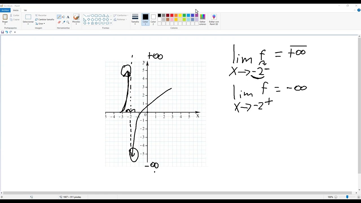
Task: Click the Redo arrow icon
Action: point(11,32)
